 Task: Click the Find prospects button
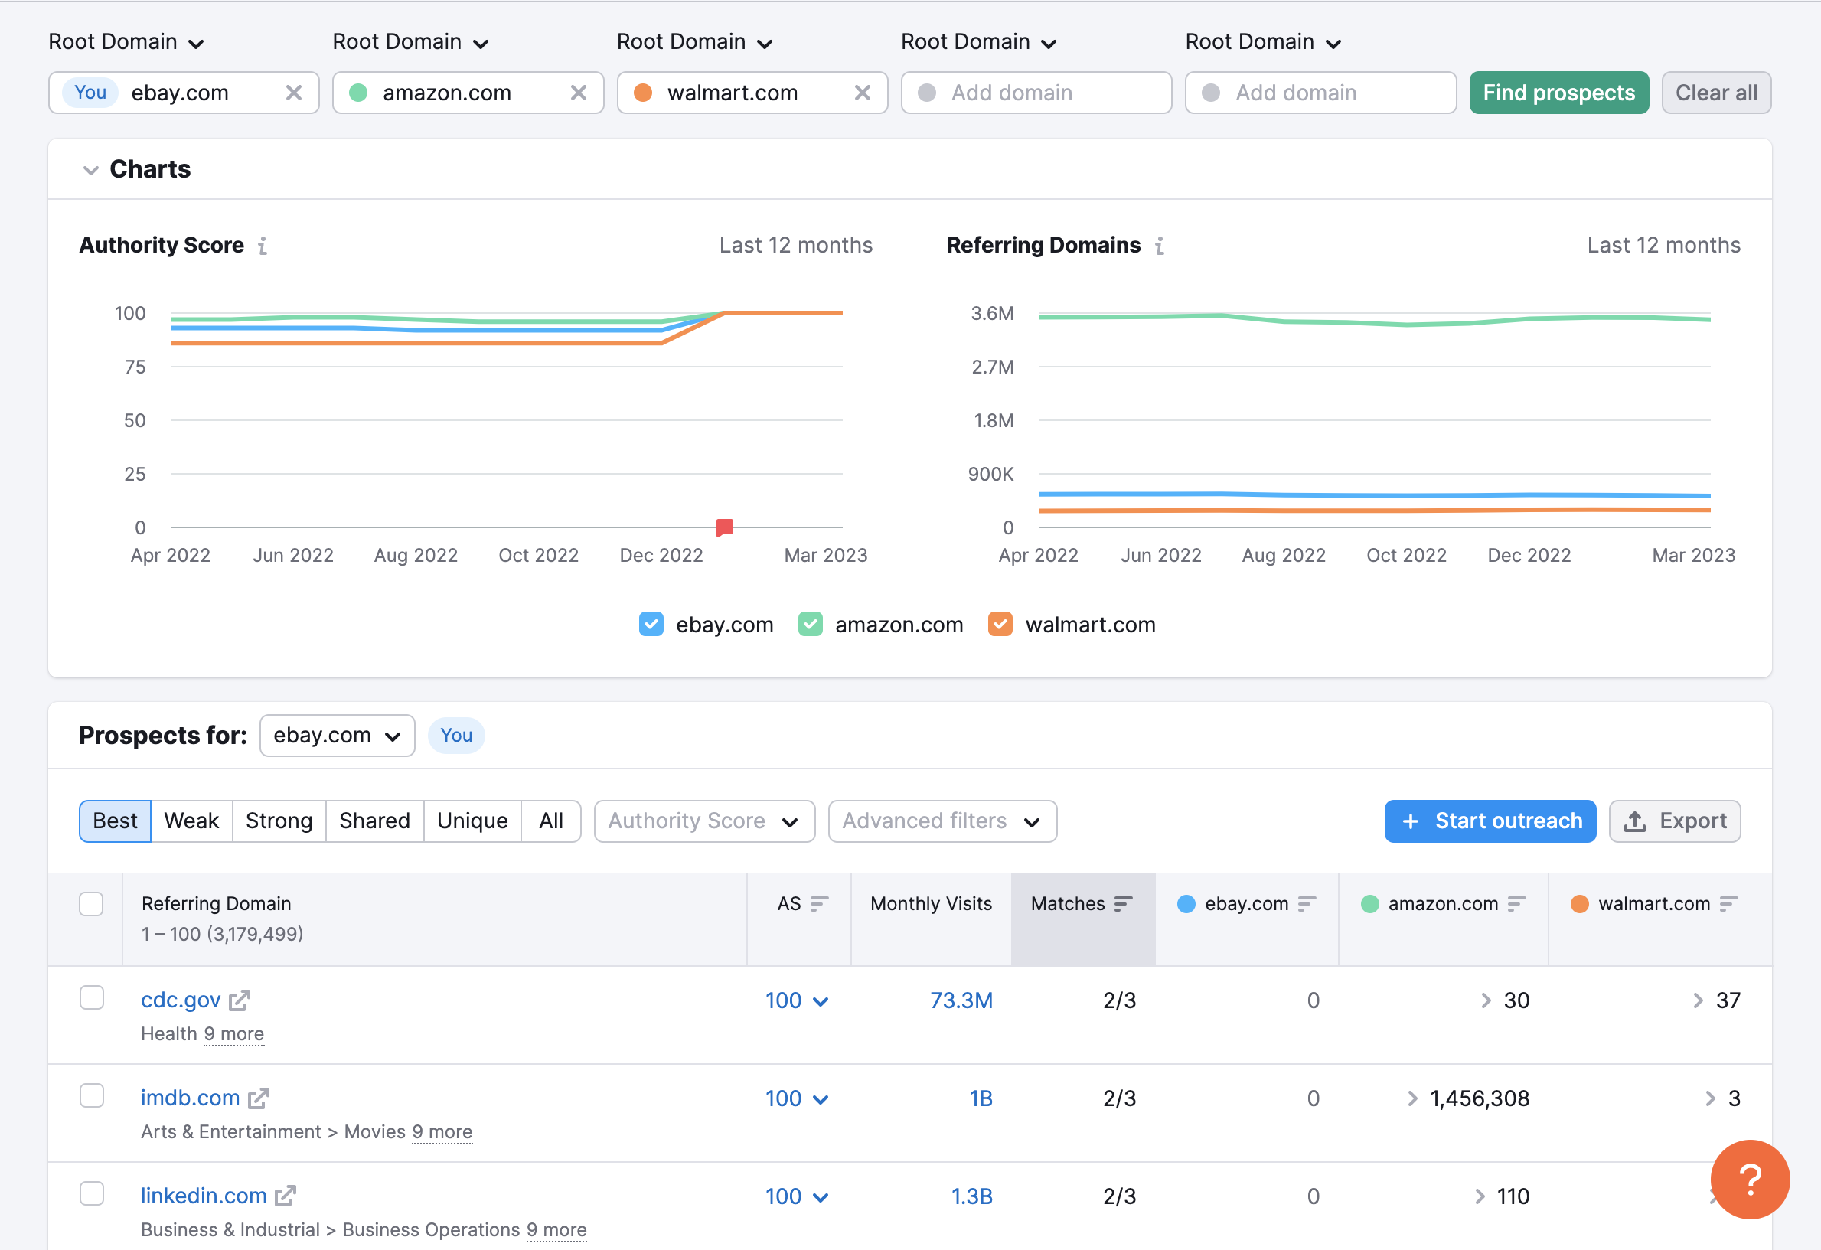pyautogui.click(x=1558, y=93)
